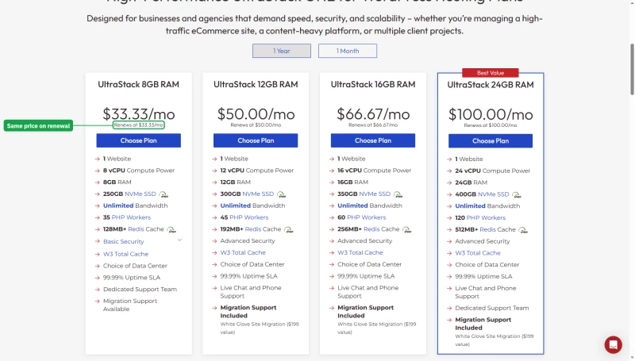Open Unlimited Bandwidth link in 8GB plan
This screenshot has width=635, height=361.
118,205
